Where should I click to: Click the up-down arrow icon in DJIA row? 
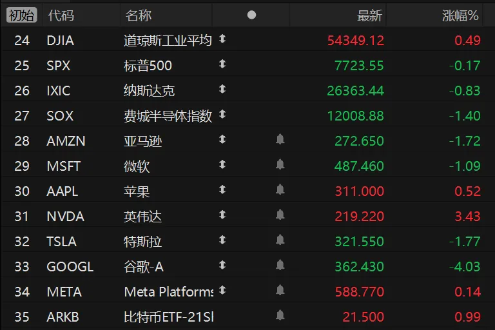point(222,39)
